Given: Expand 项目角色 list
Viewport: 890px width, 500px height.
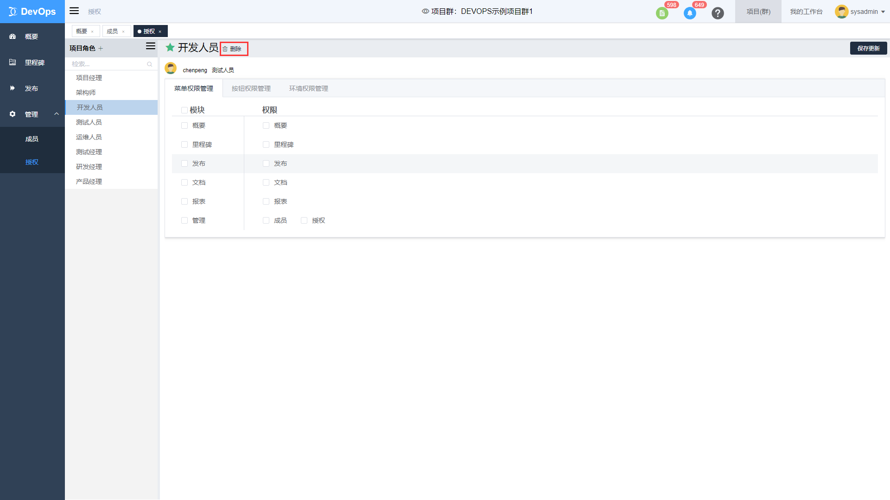Looking at the screenshot, I should click(x=150, y=48).
